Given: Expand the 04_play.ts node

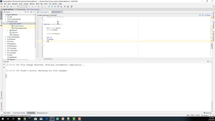Looking at the screenshot, I should pos(8,30).
